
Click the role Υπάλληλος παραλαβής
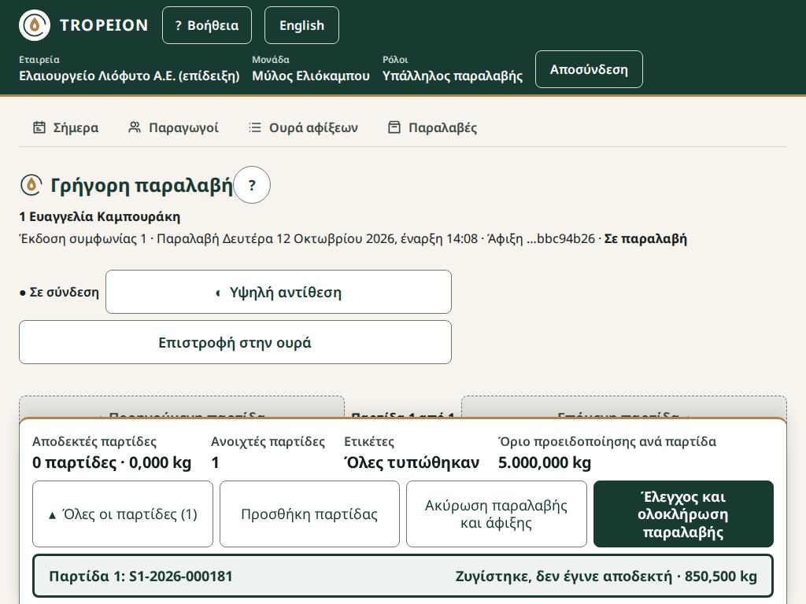[x=453, y=76]
